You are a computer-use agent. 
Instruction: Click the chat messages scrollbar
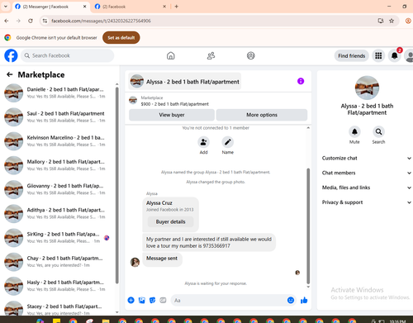coord(308,226)
